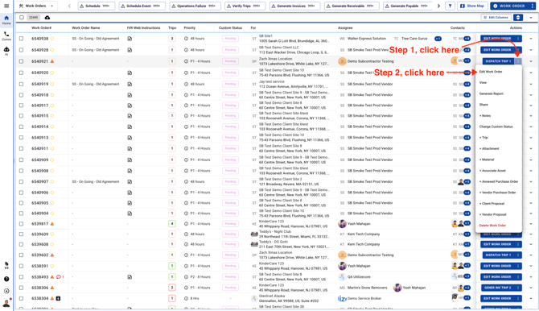This screenshot has height=311, width=539.
Task: Click Yash Mahajan's avatar on work order 6539817
Action: (342, 224)
